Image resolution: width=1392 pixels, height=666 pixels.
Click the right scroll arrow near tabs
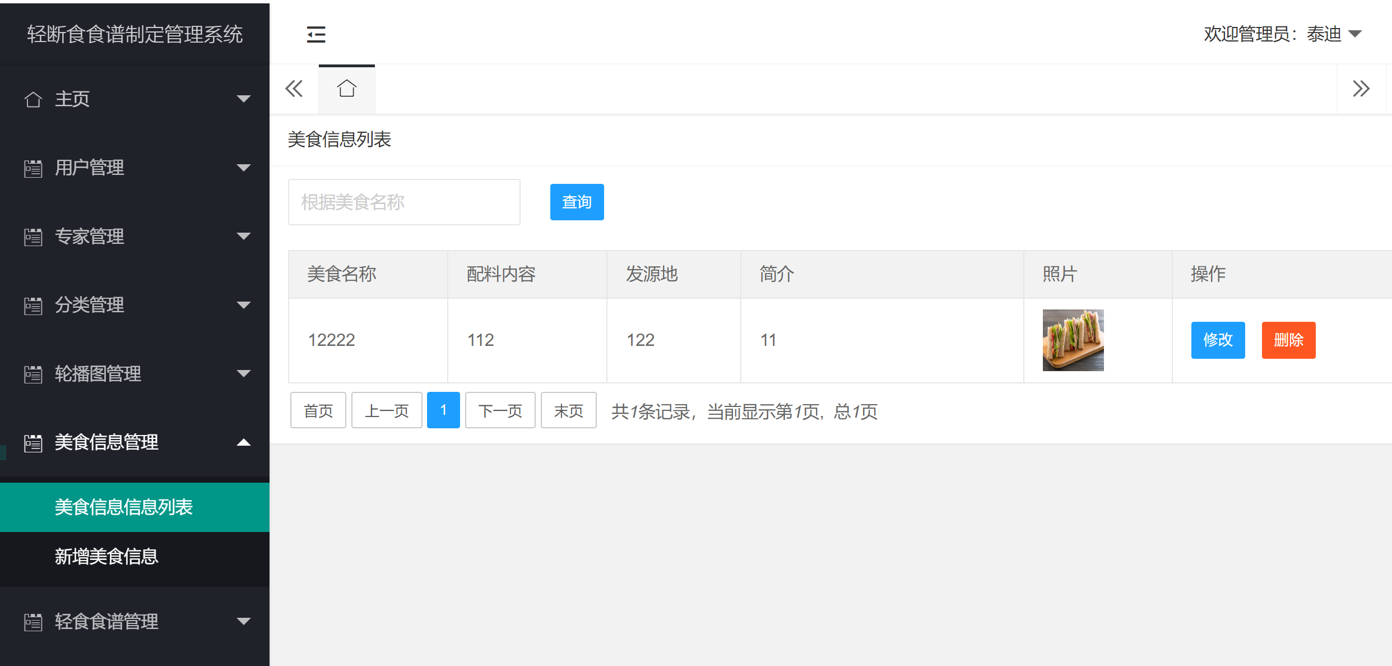click(1361, 88)
